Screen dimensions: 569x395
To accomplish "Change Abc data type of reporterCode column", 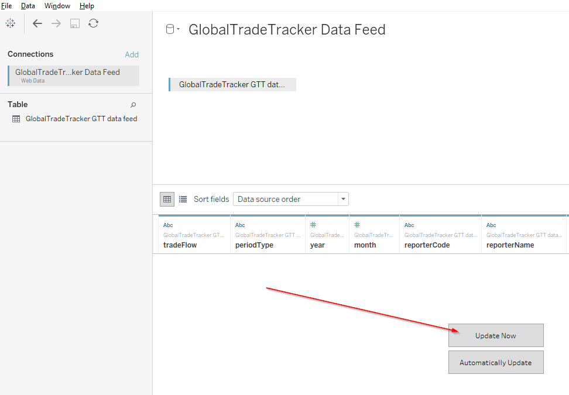I will click(409, 225).
